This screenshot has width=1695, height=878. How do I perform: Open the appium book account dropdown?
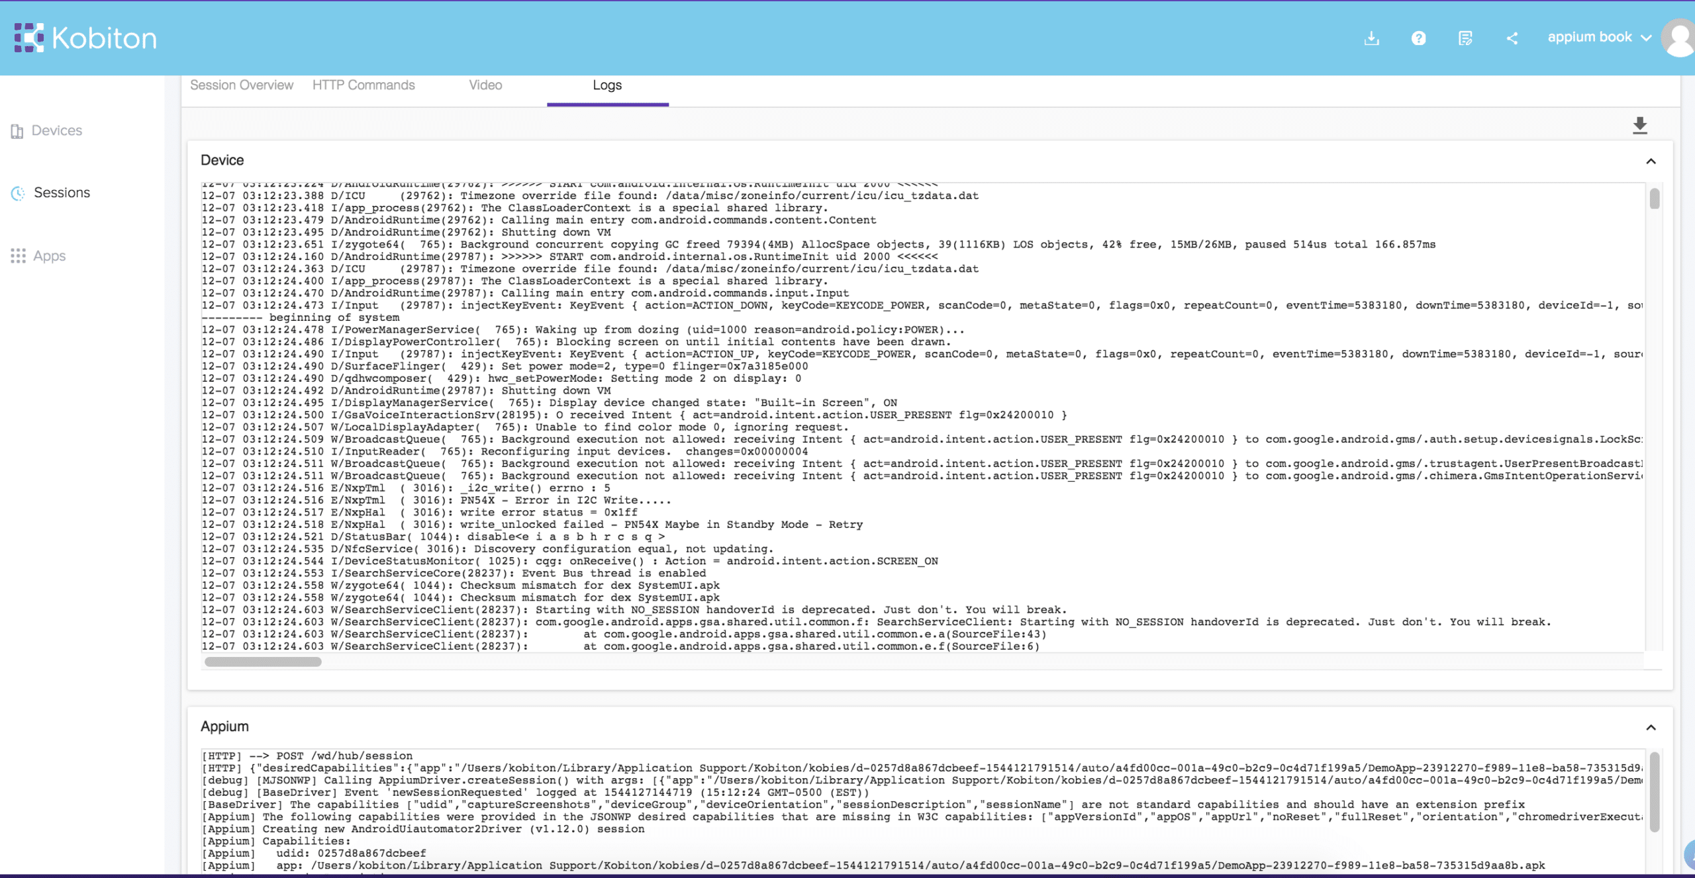pyautogui.click(x=1598, y=38)
